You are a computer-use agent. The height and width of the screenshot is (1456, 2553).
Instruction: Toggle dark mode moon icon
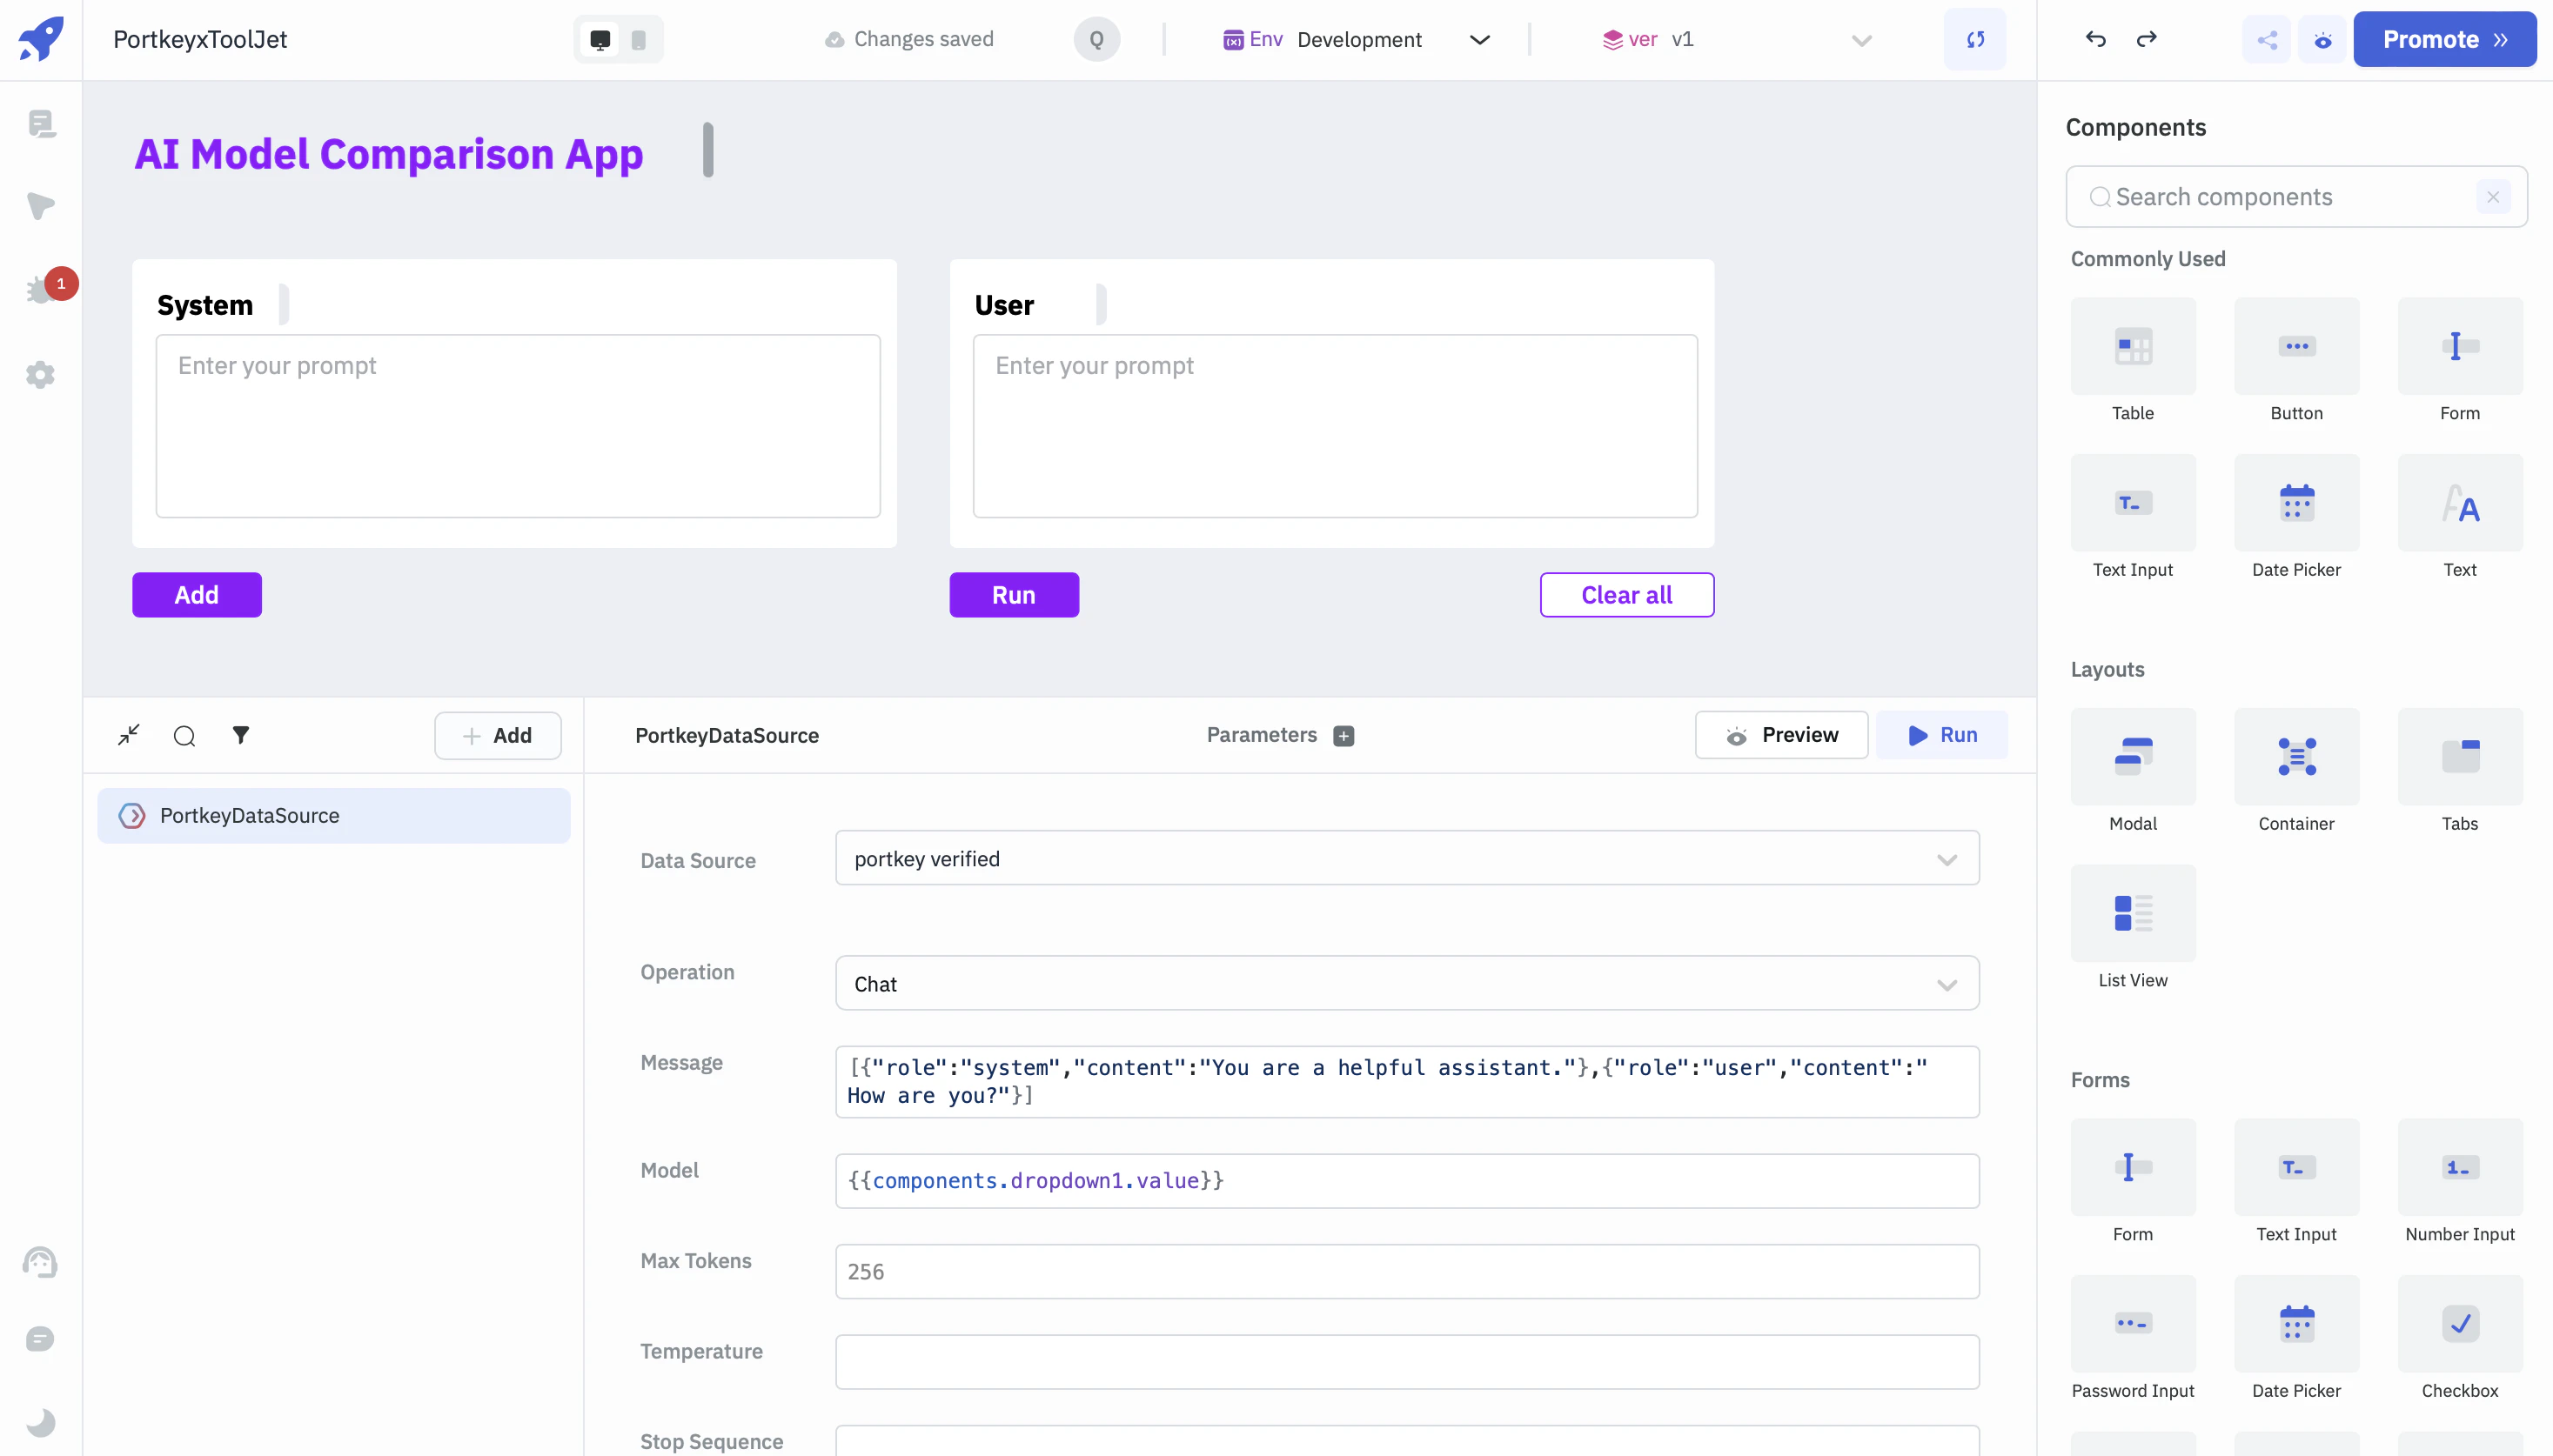click(41, 1421)
